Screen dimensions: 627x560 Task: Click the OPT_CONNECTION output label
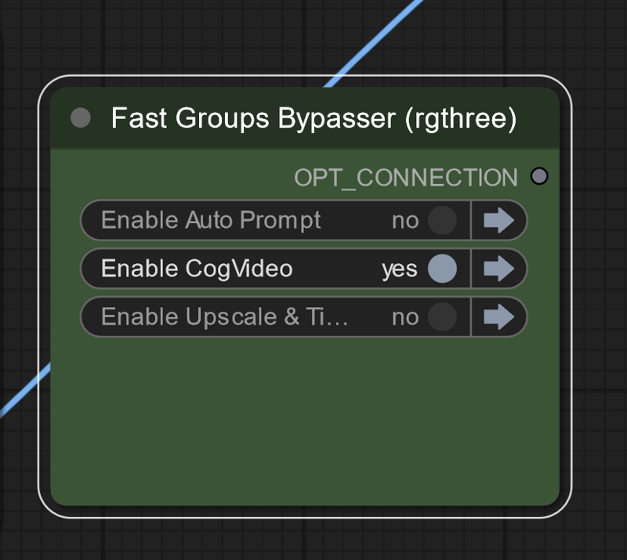[x=405, y=178]
